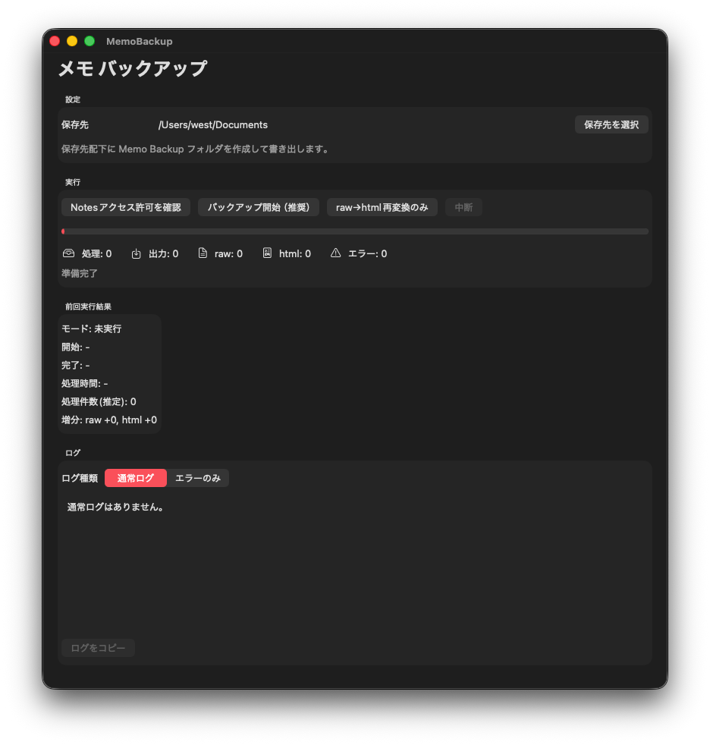Click the tray icon next to 処理

[x=68, y=253]
